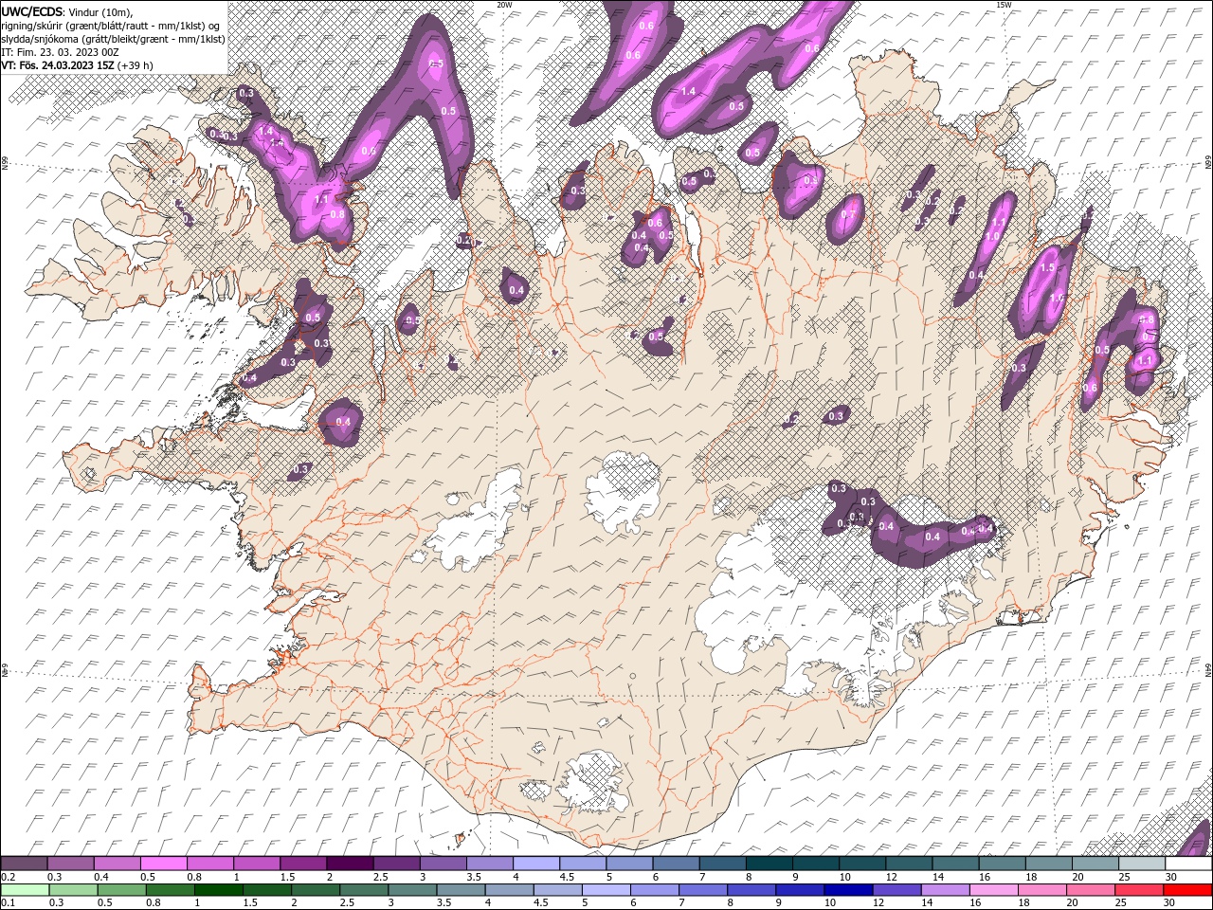This screenshot has height=910, width=1213.
Task: Click the 1.4 snowfall value off north coast
Action: (x=689, y=91)
